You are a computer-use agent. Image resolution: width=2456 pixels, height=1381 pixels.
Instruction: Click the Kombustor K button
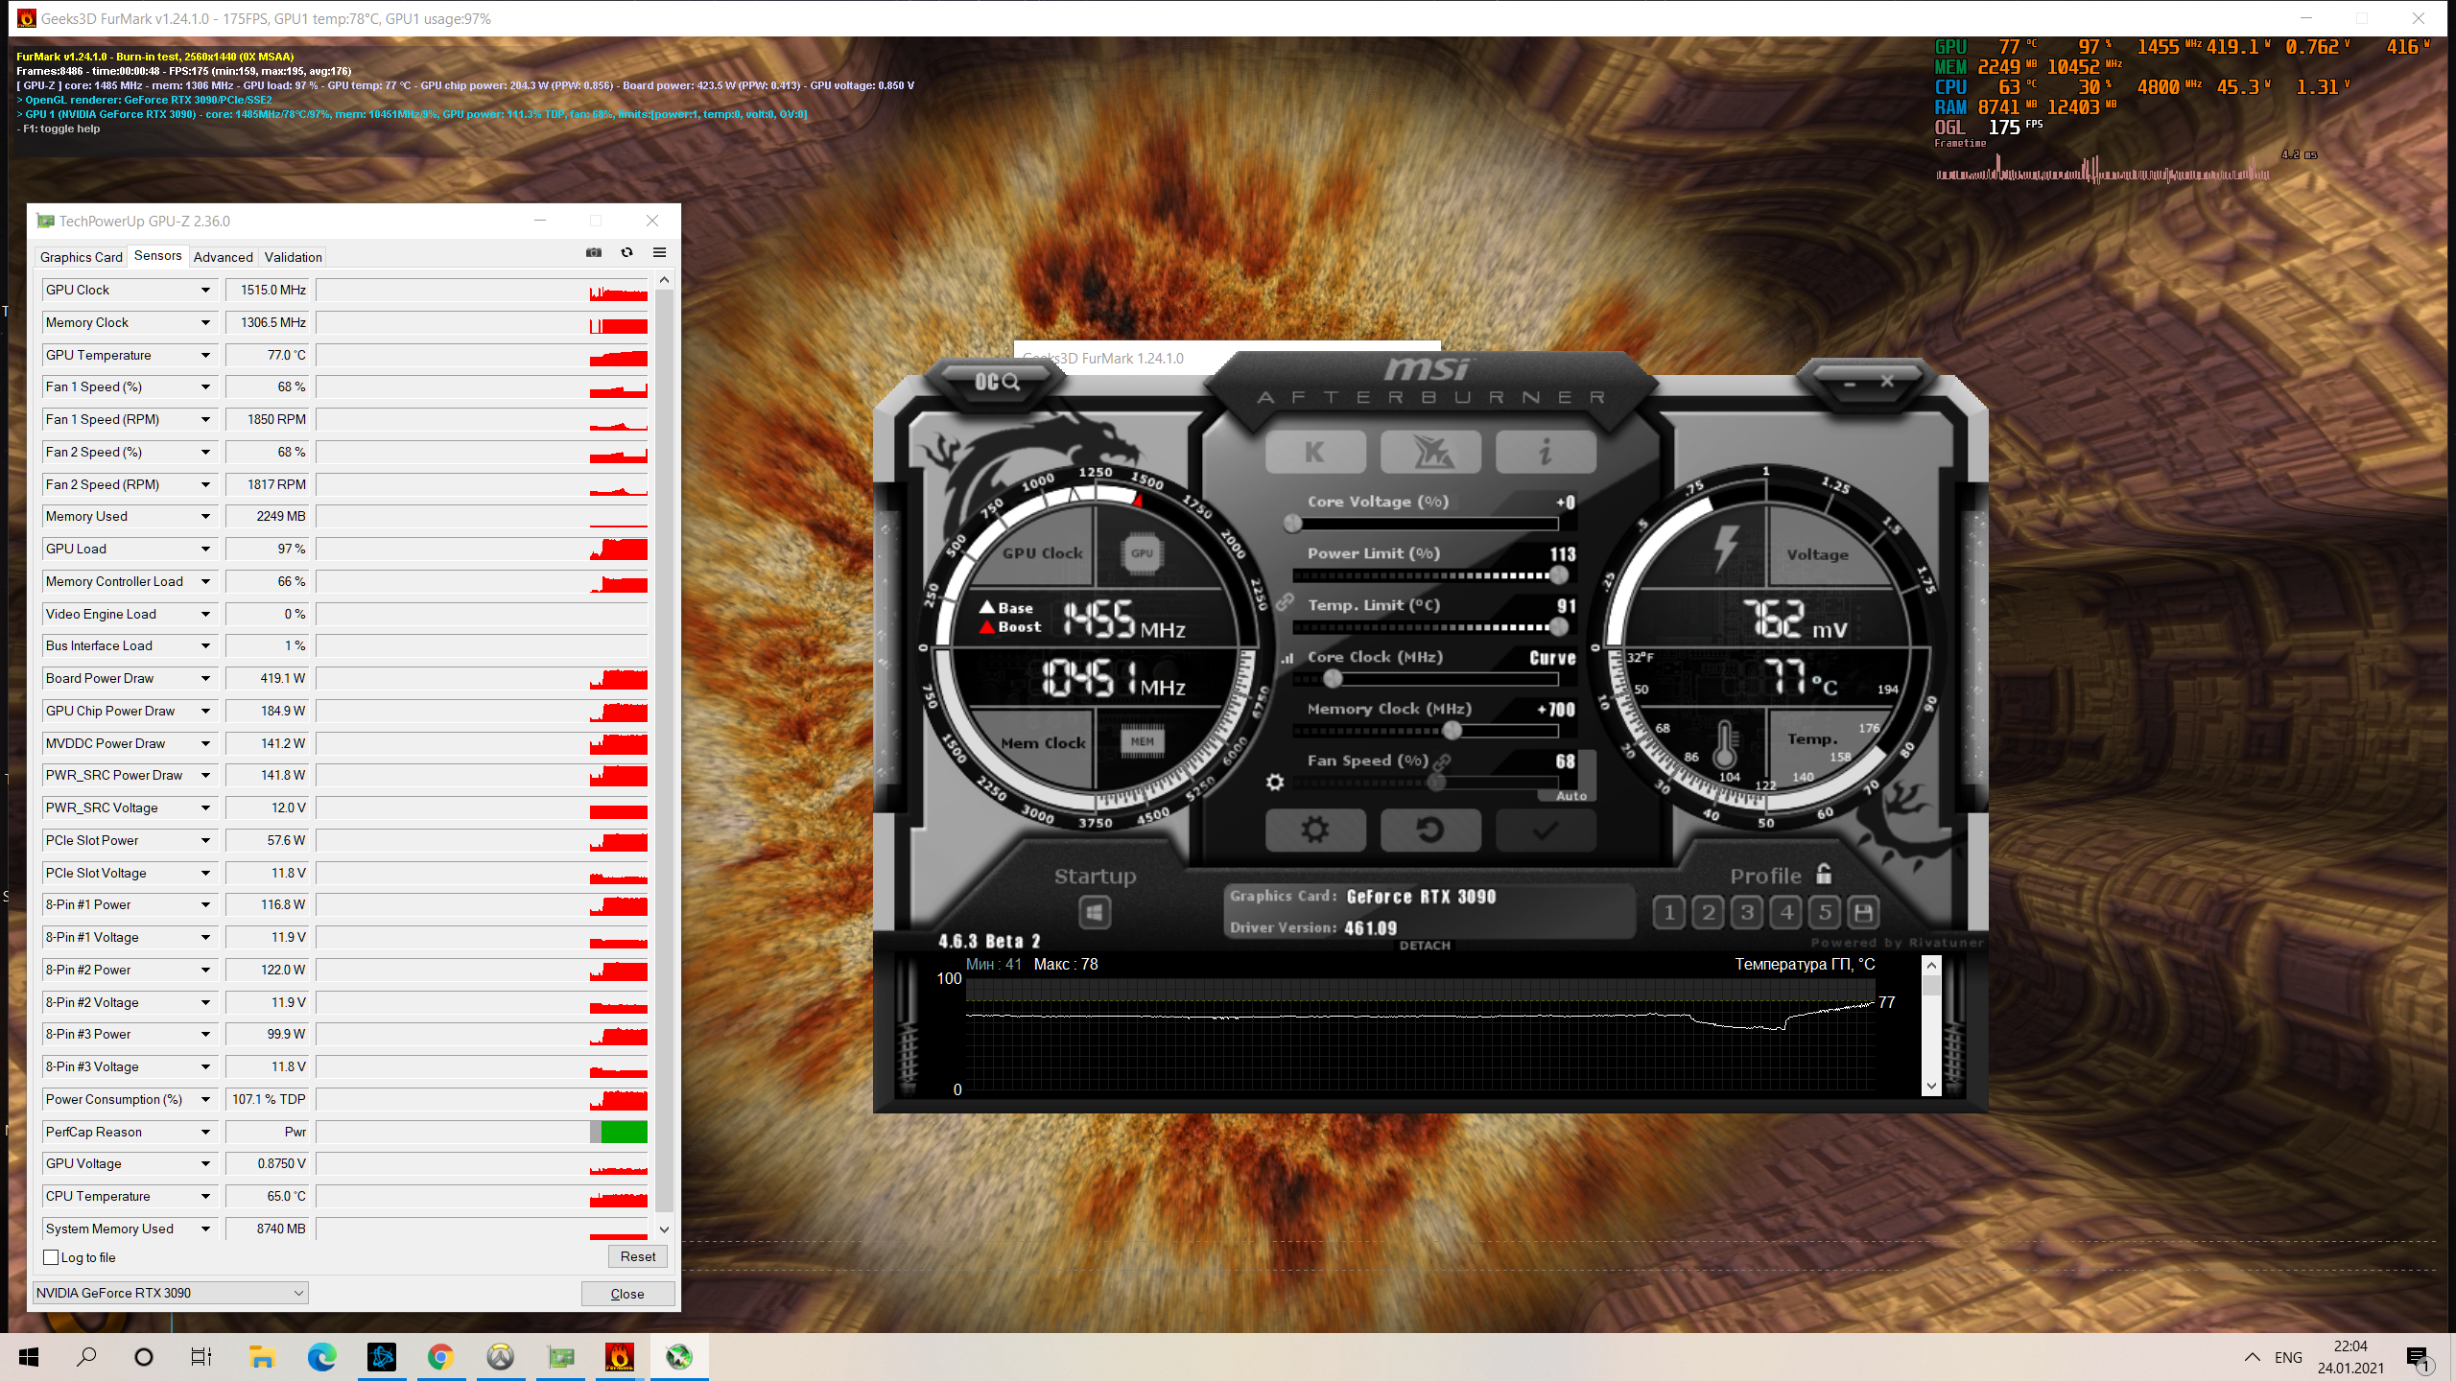[1314, 452]
